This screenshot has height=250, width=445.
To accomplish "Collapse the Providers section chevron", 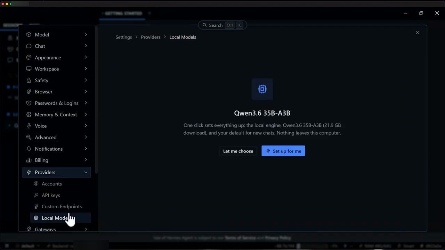I will [86, 172].
